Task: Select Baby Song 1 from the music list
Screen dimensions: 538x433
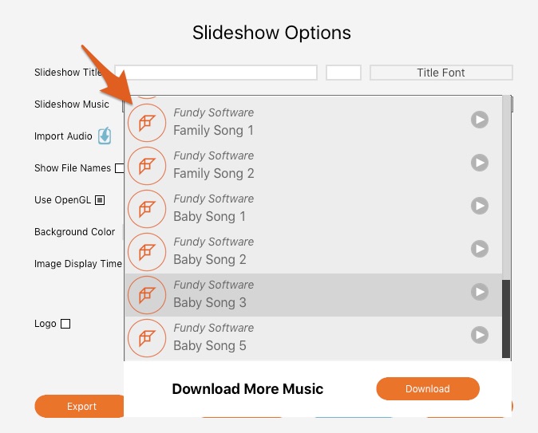Action: coord(314,209)
